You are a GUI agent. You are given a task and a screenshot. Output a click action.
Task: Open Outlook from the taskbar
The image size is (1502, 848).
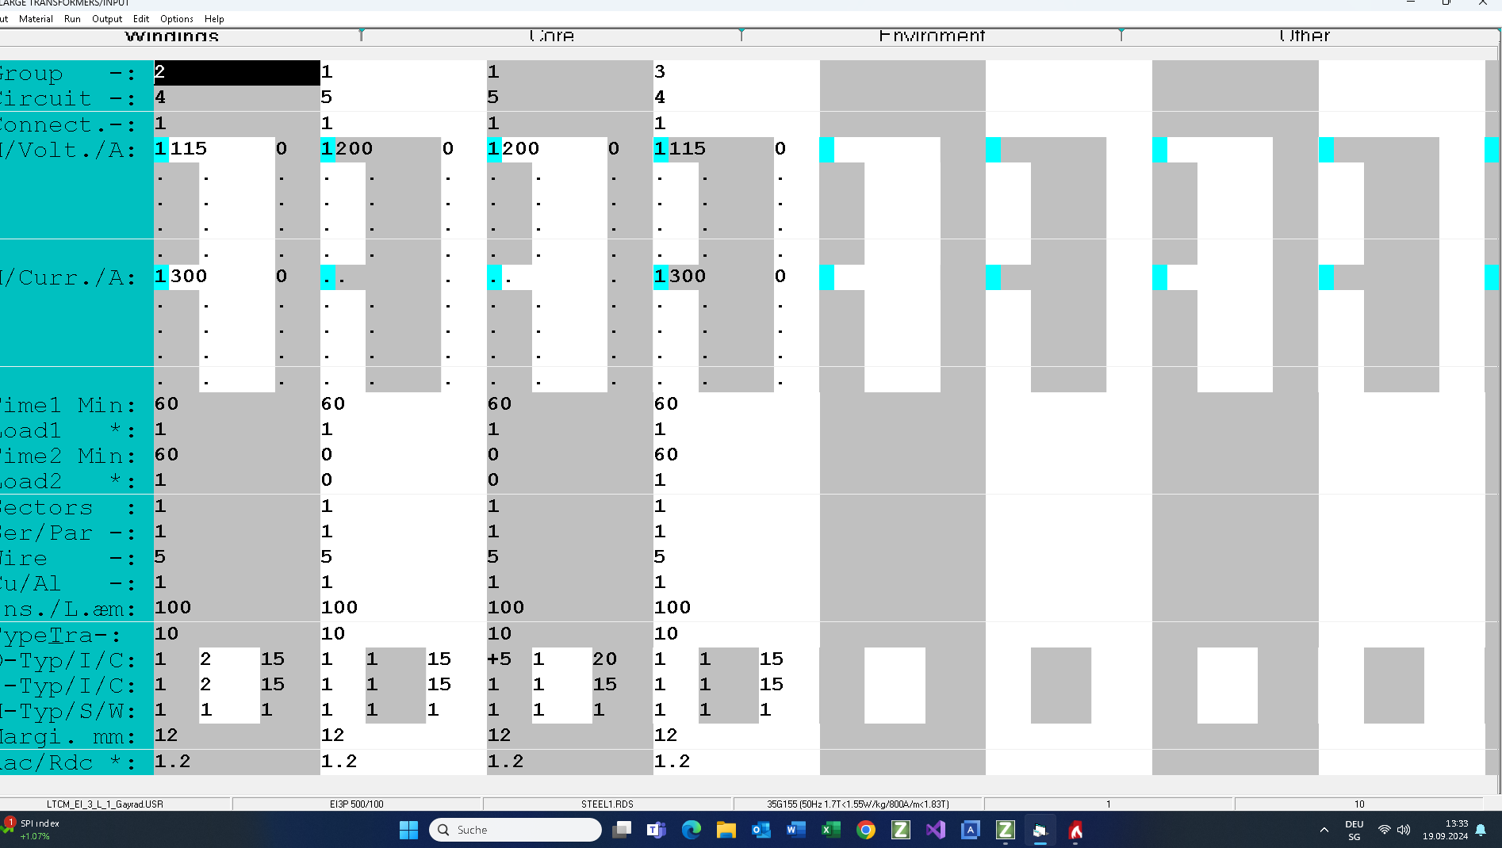coord(761,830)
